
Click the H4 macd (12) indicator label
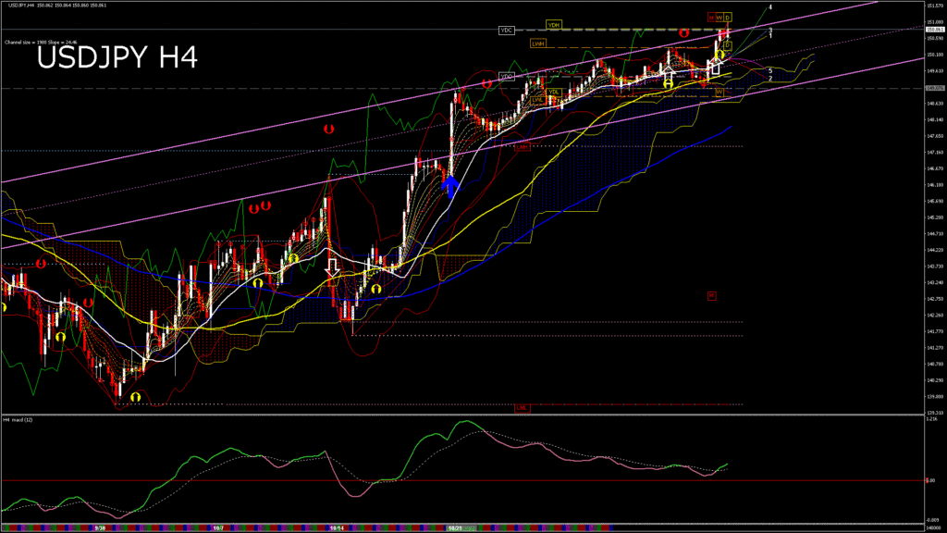(18, 419)
